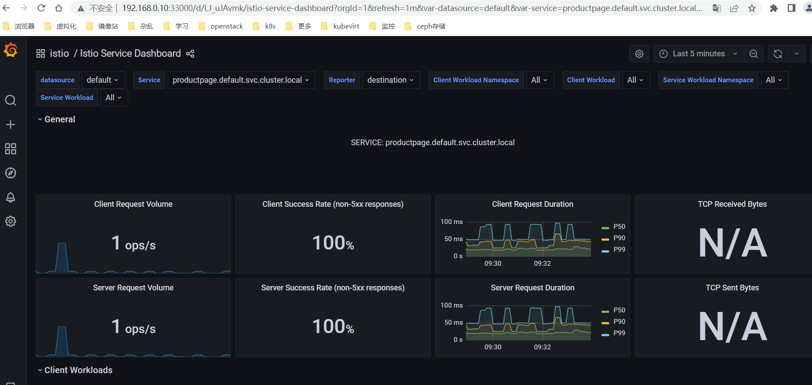Viewport: 812px width, 385px height.
Task: Open the Explore compass icon
Action: (11, 173)
